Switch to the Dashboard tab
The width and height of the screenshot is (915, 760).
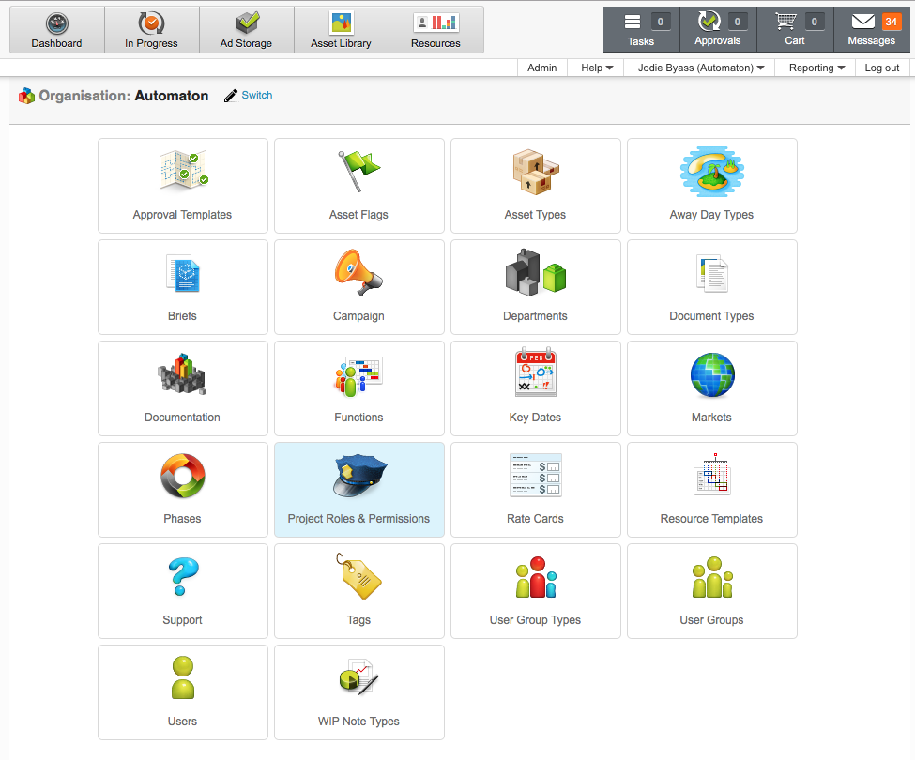56,30
